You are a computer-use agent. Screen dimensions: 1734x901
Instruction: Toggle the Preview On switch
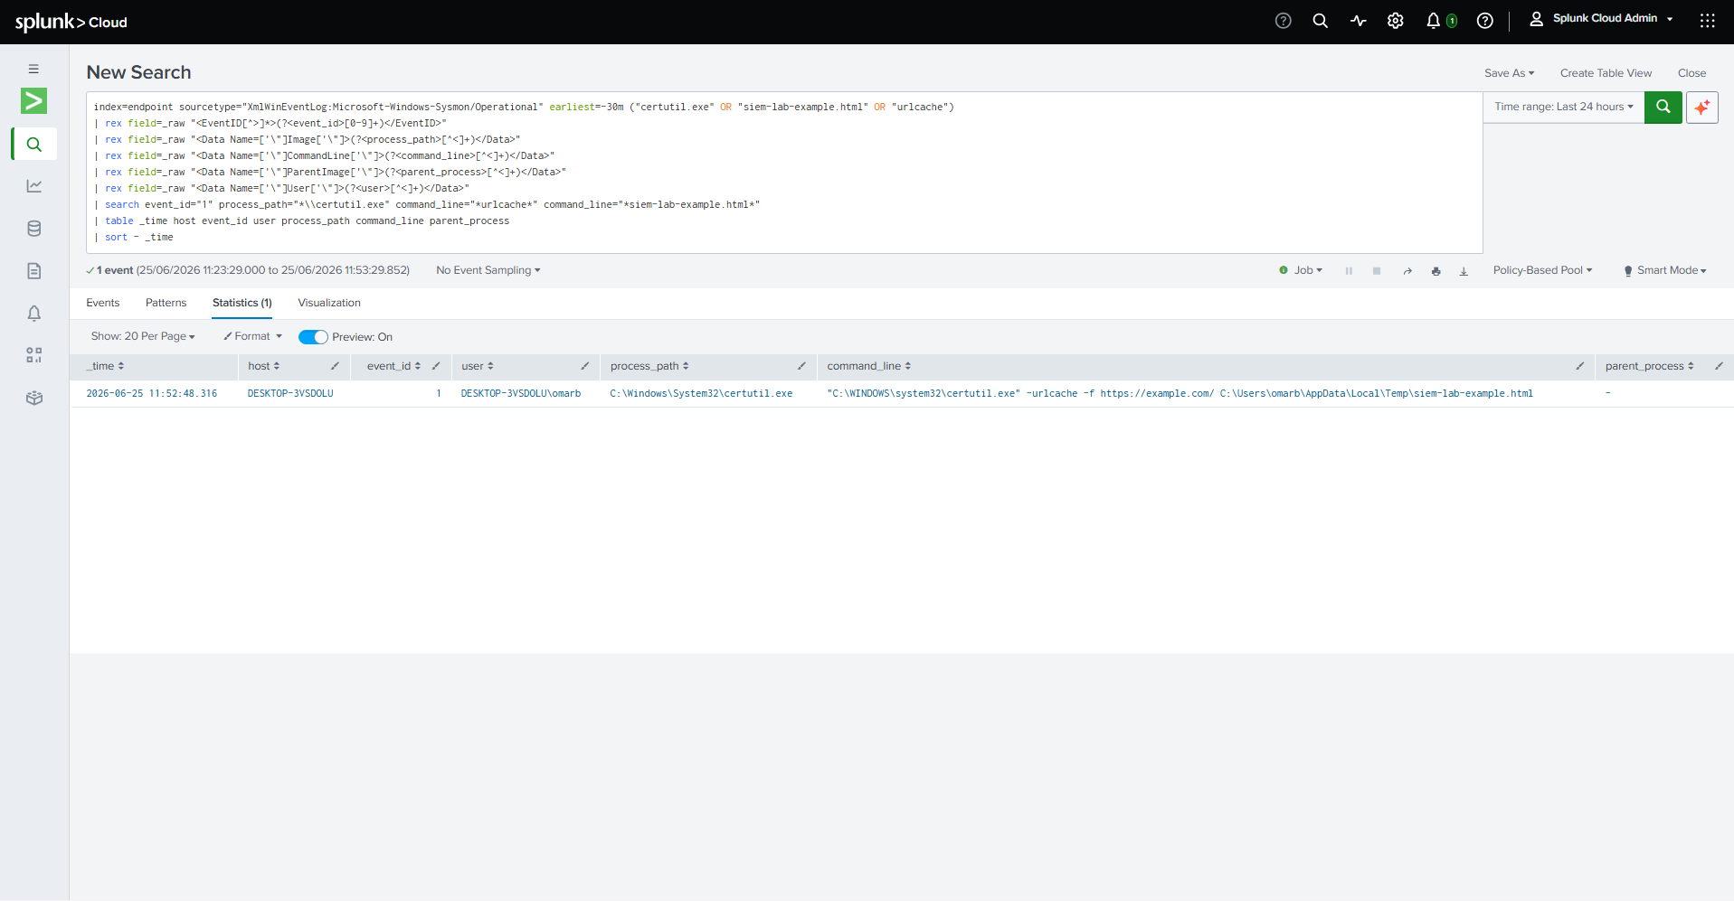click(x=313, y=337)
